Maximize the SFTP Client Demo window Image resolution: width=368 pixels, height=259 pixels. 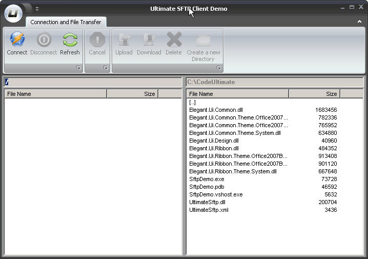coord(352,7)
